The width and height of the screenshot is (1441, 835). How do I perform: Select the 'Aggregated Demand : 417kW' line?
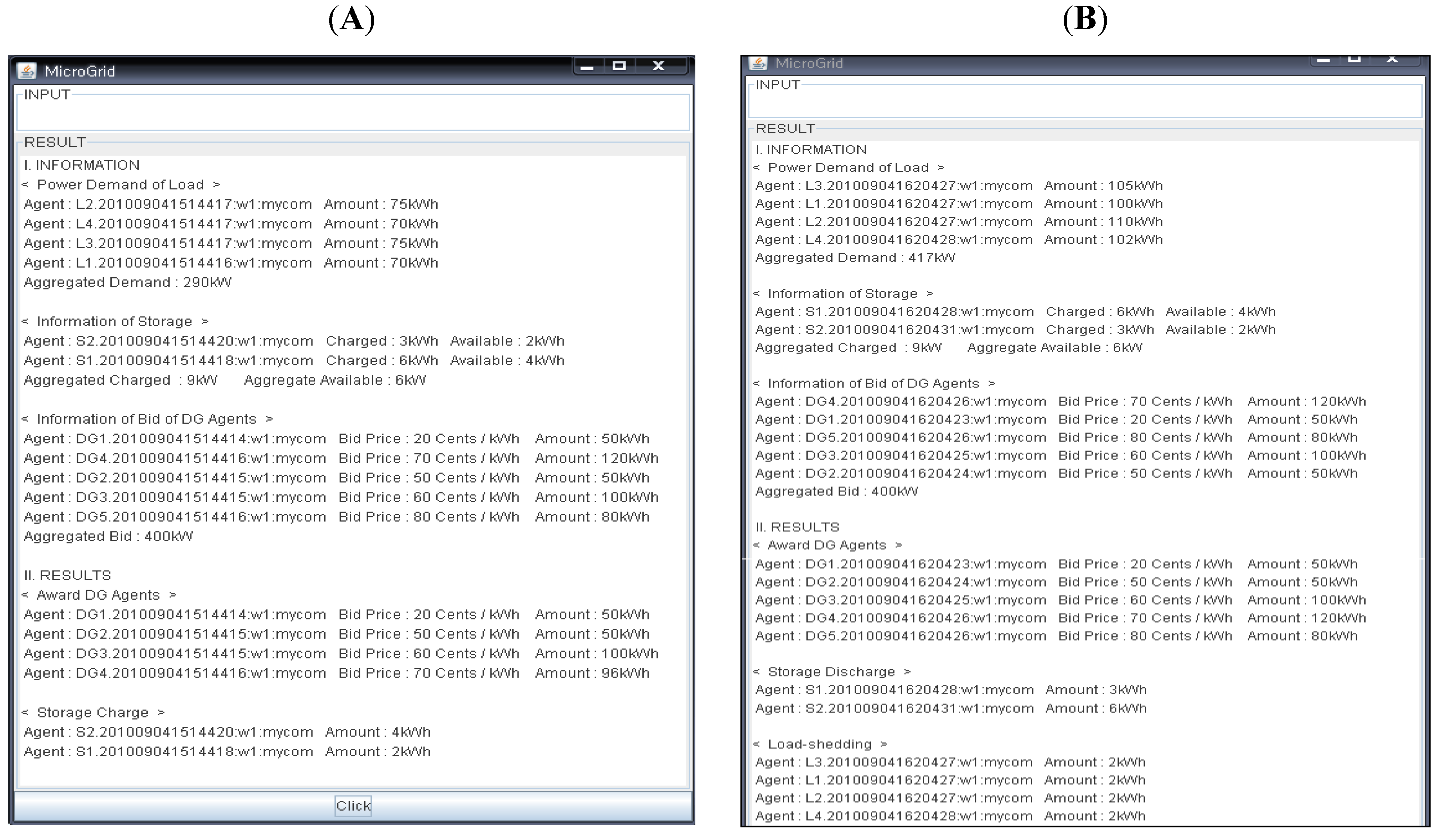[x=855, y=258]
